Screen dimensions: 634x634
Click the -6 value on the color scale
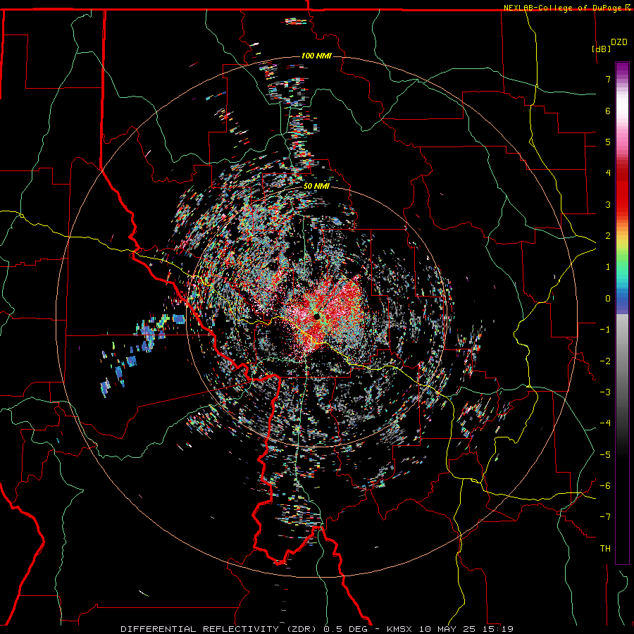point(605,486)
